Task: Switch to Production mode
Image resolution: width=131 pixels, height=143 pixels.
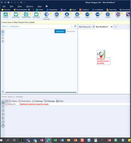Action: click(71, 31)
